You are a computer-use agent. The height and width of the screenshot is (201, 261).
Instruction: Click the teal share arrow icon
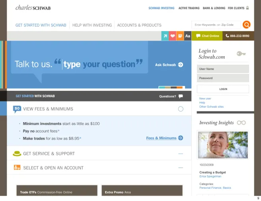click(165, 36)
